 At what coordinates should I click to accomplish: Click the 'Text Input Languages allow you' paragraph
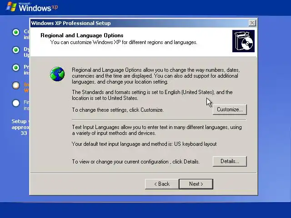coord(157,130)
